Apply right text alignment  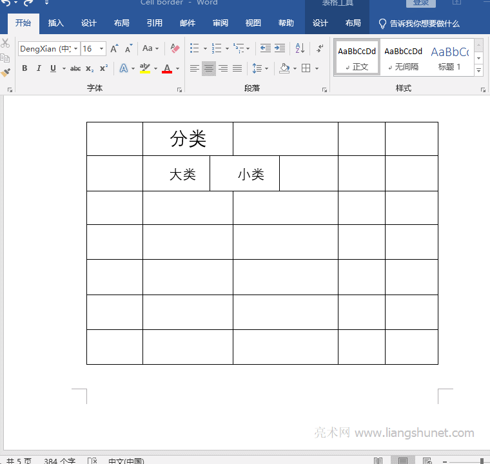(223, 68)
